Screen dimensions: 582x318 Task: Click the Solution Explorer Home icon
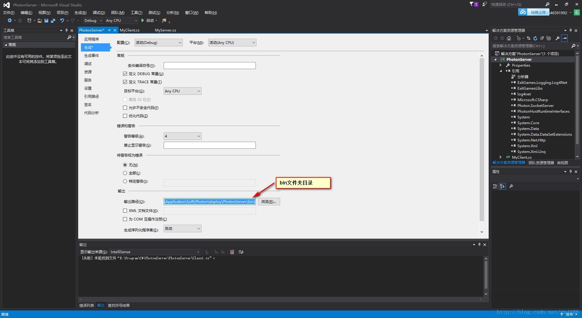[509, 38]
